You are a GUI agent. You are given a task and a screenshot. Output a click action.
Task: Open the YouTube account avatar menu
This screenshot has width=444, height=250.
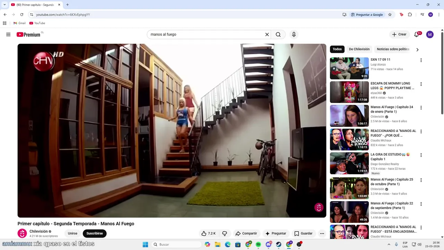point(430,34)
